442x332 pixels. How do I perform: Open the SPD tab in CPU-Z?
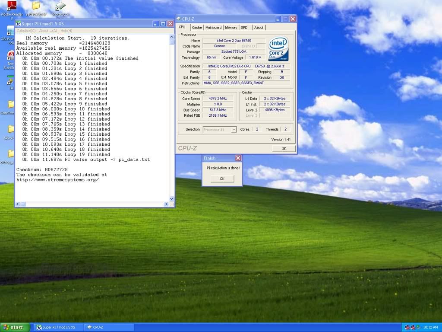[x=244, y=28]
